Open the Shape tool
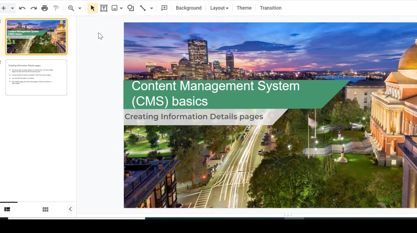Image resolution: width=417 pixels, height=233 pixels. coord(130,8)
